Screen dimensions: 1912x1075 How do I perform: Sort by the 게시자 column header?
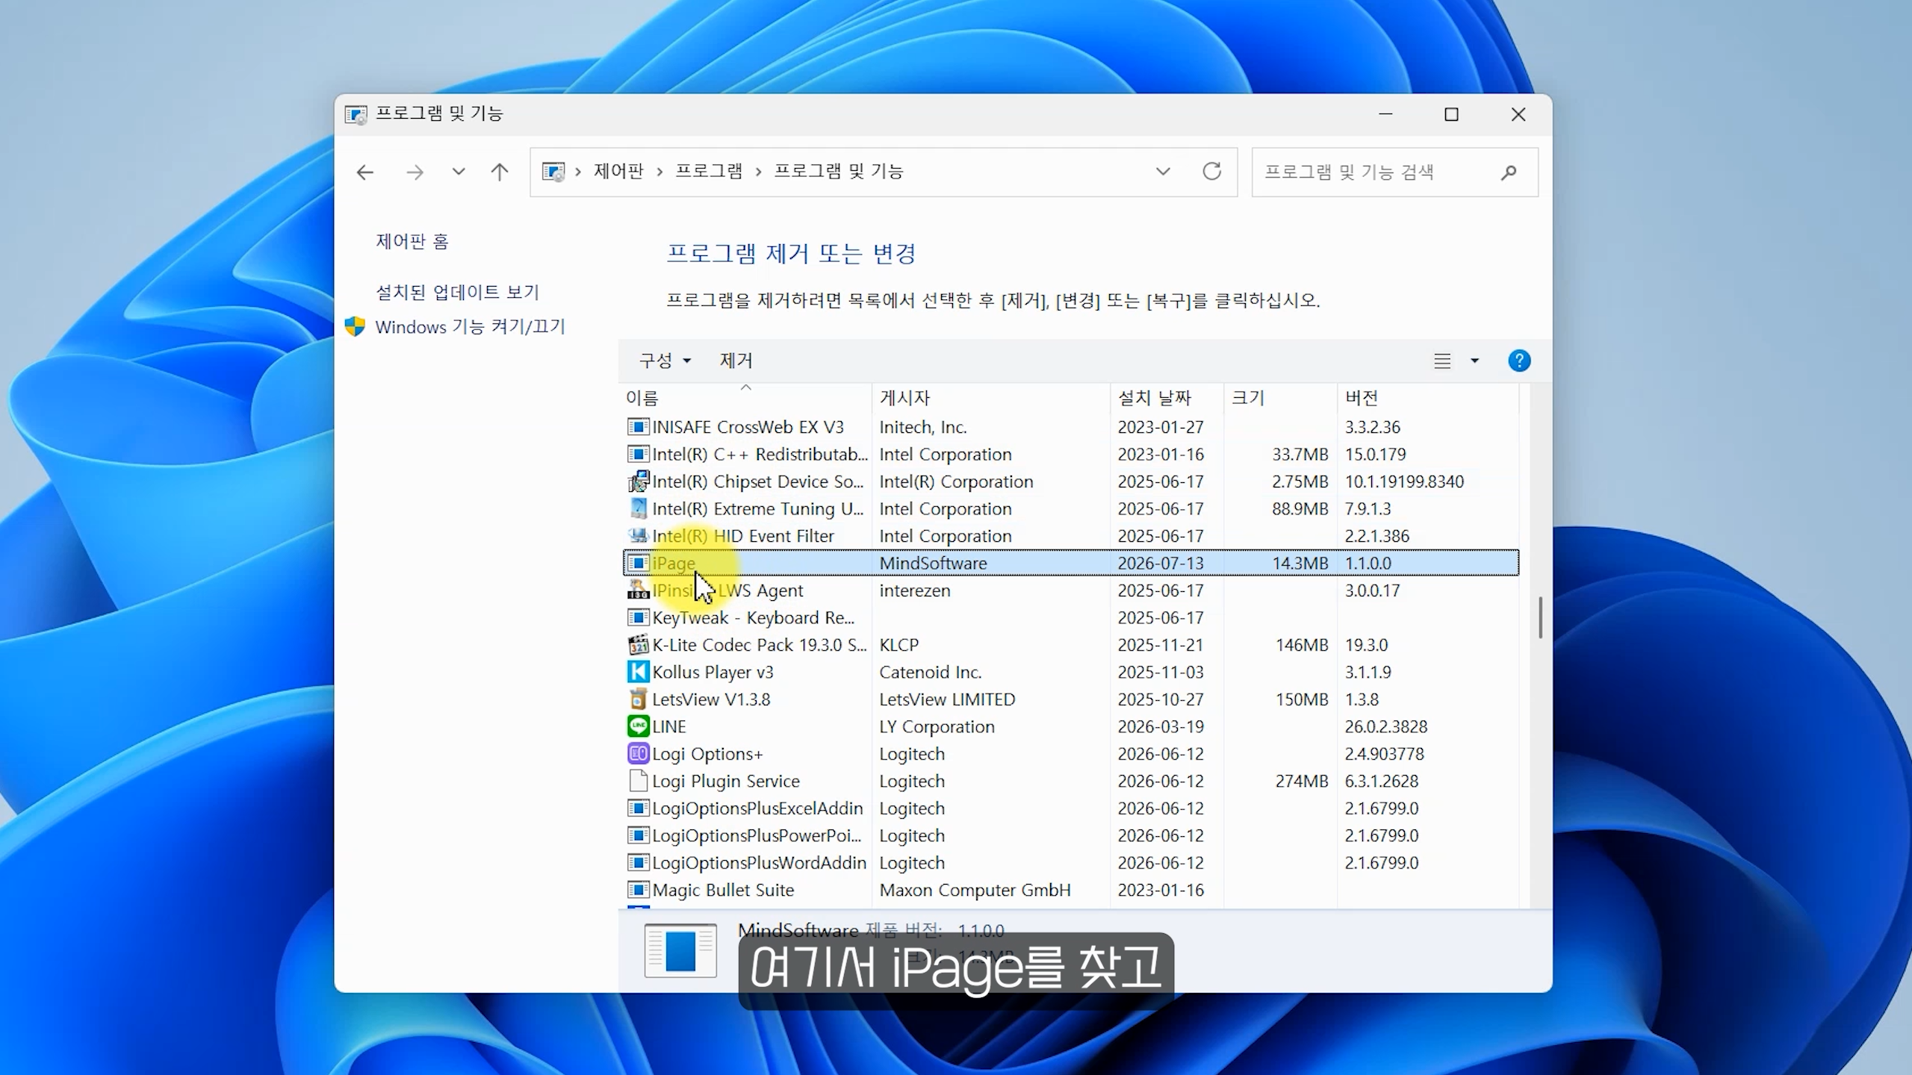point(990,398)
